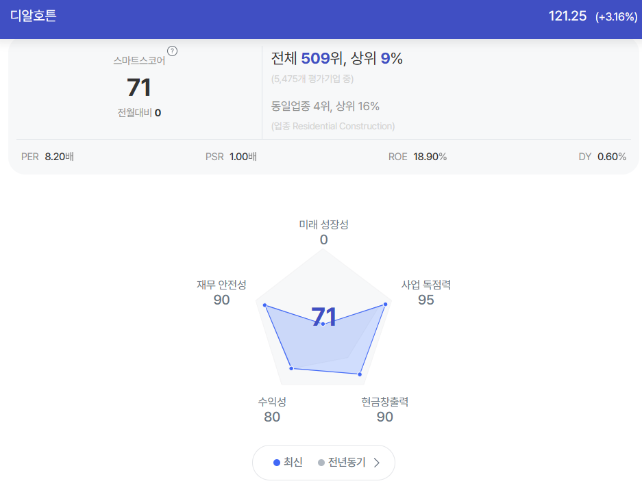
Task: Click the 121.25 stock price
Action: (567, 16)
